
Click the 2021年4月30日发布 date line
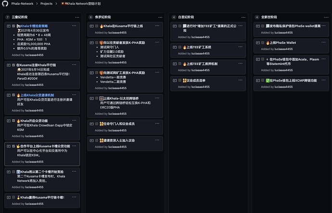pyautogui.click(x=33, y=30)
